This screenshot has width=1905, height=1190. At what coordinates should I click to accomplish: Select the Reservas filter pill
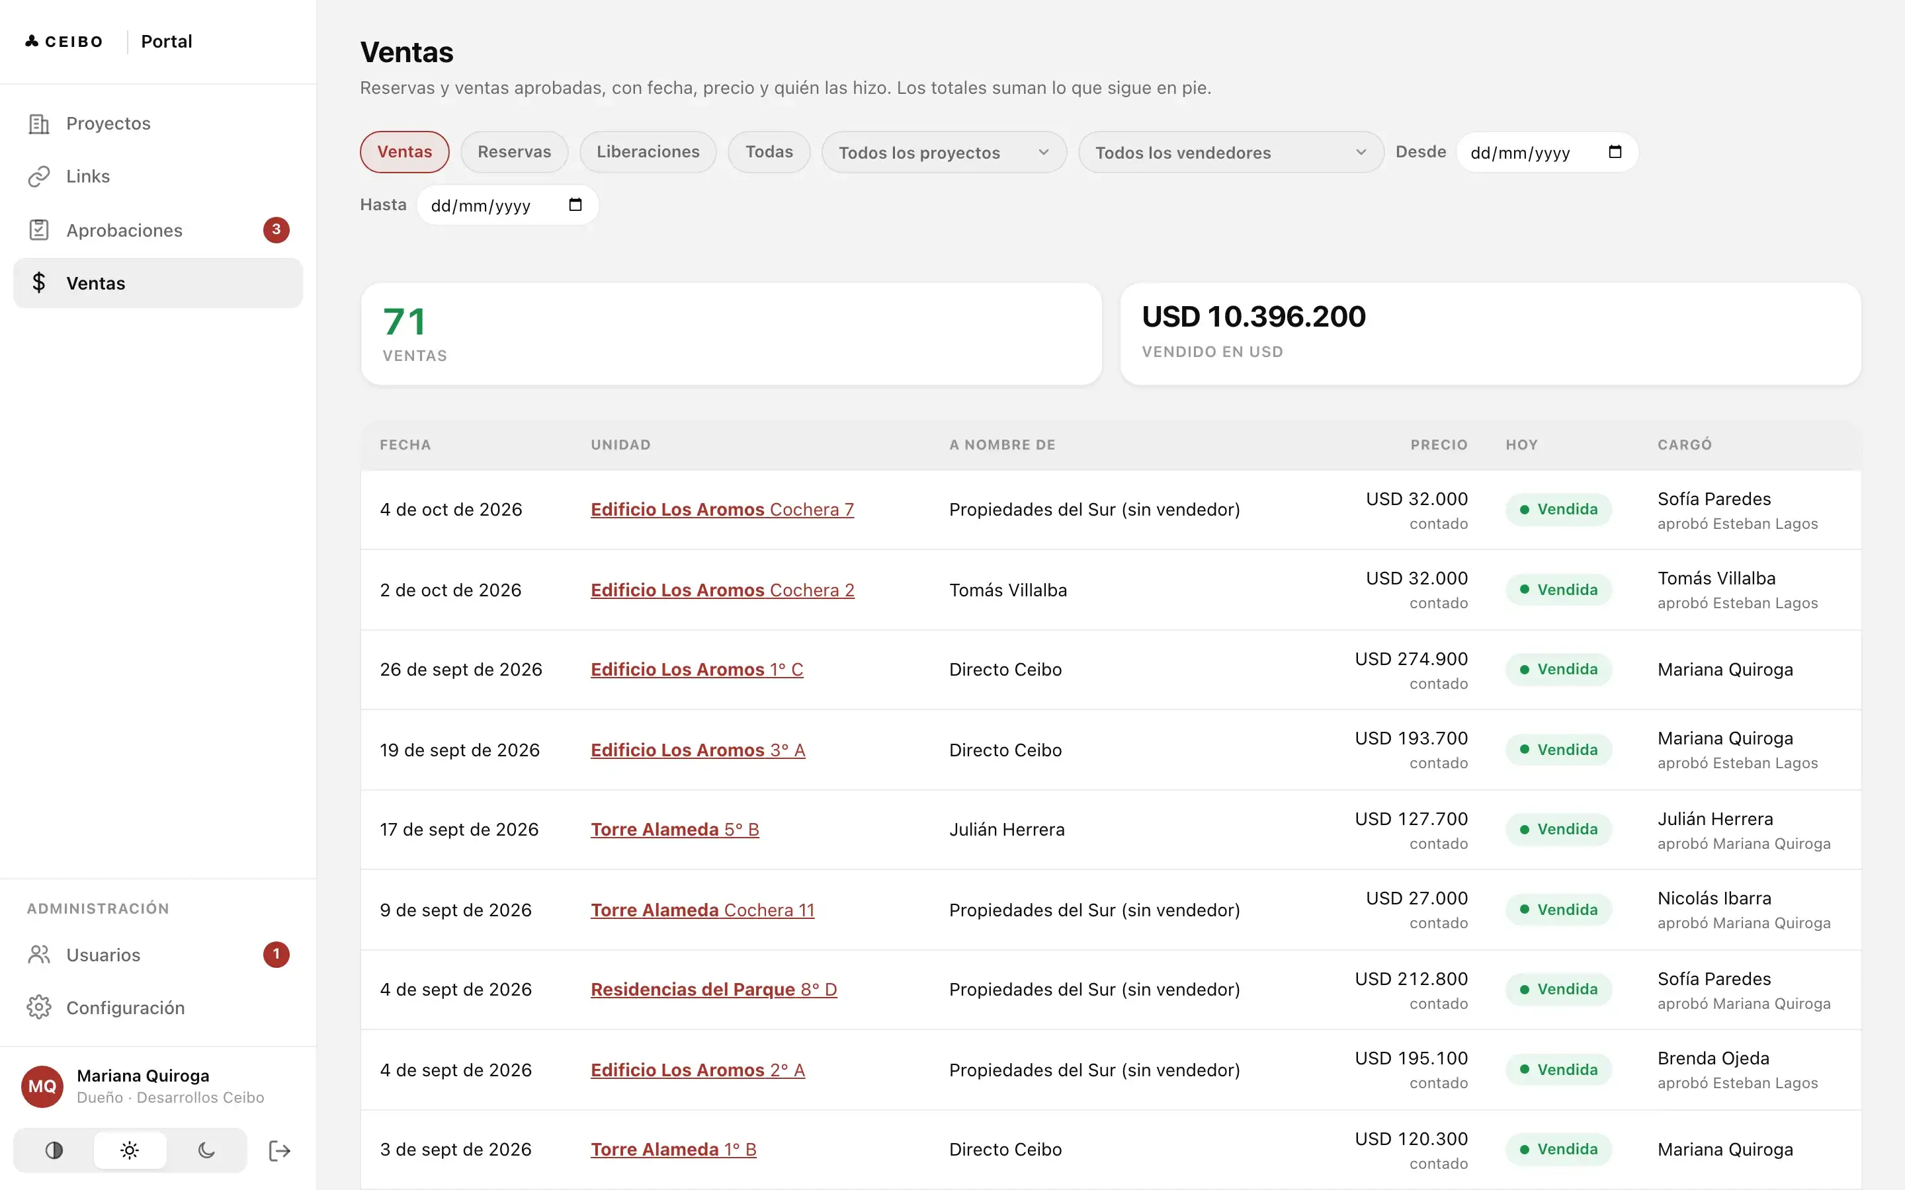click(x=514, y=152)
